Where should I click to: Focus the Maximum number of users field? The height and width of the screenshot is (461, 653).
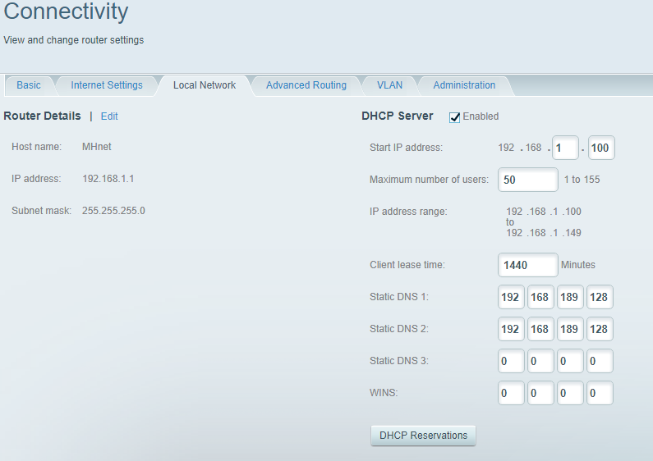point(527,180)
